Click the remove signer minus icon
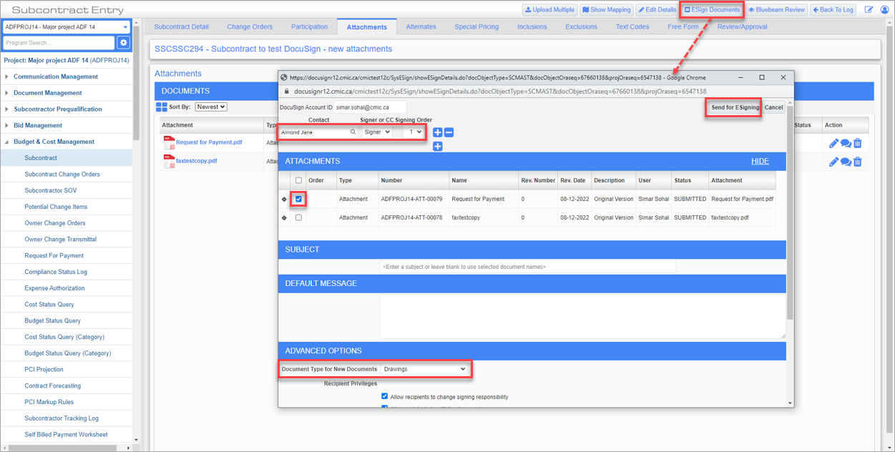Image resolution: width=895 pixels, height=452 pixels. 449,132
